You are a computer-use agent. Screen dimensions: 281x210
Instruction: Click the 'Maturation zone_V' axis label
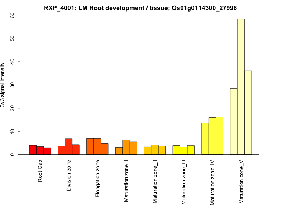point(241,182)
